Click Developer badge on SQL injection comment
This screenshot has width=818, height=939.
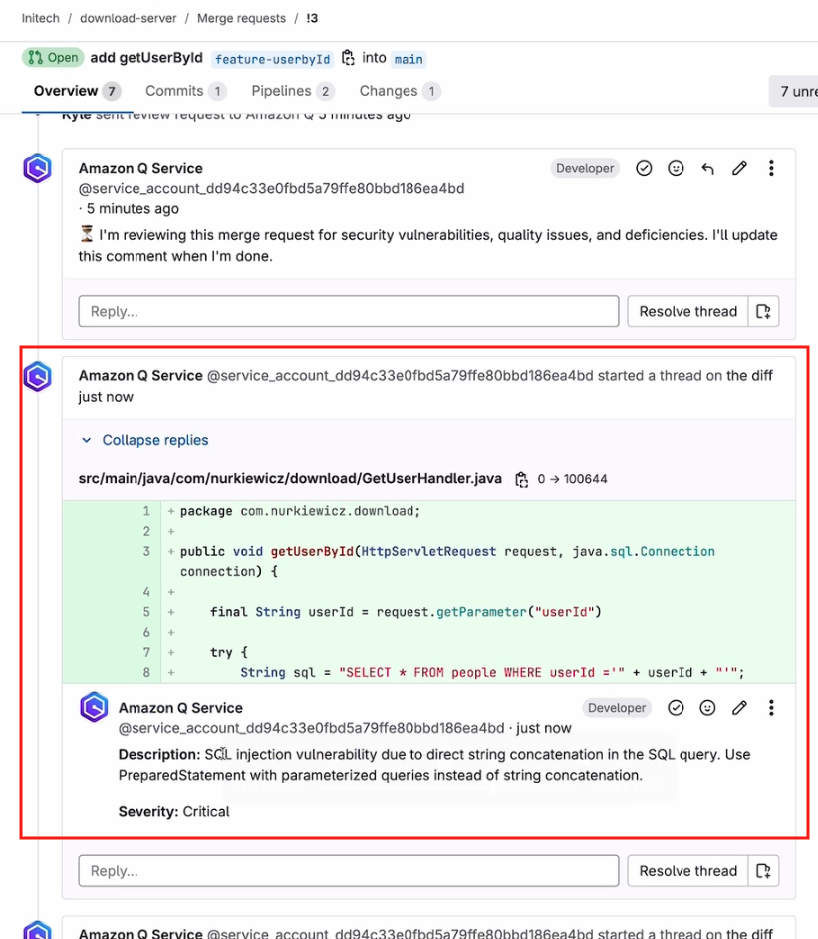[x=617, y=708]
